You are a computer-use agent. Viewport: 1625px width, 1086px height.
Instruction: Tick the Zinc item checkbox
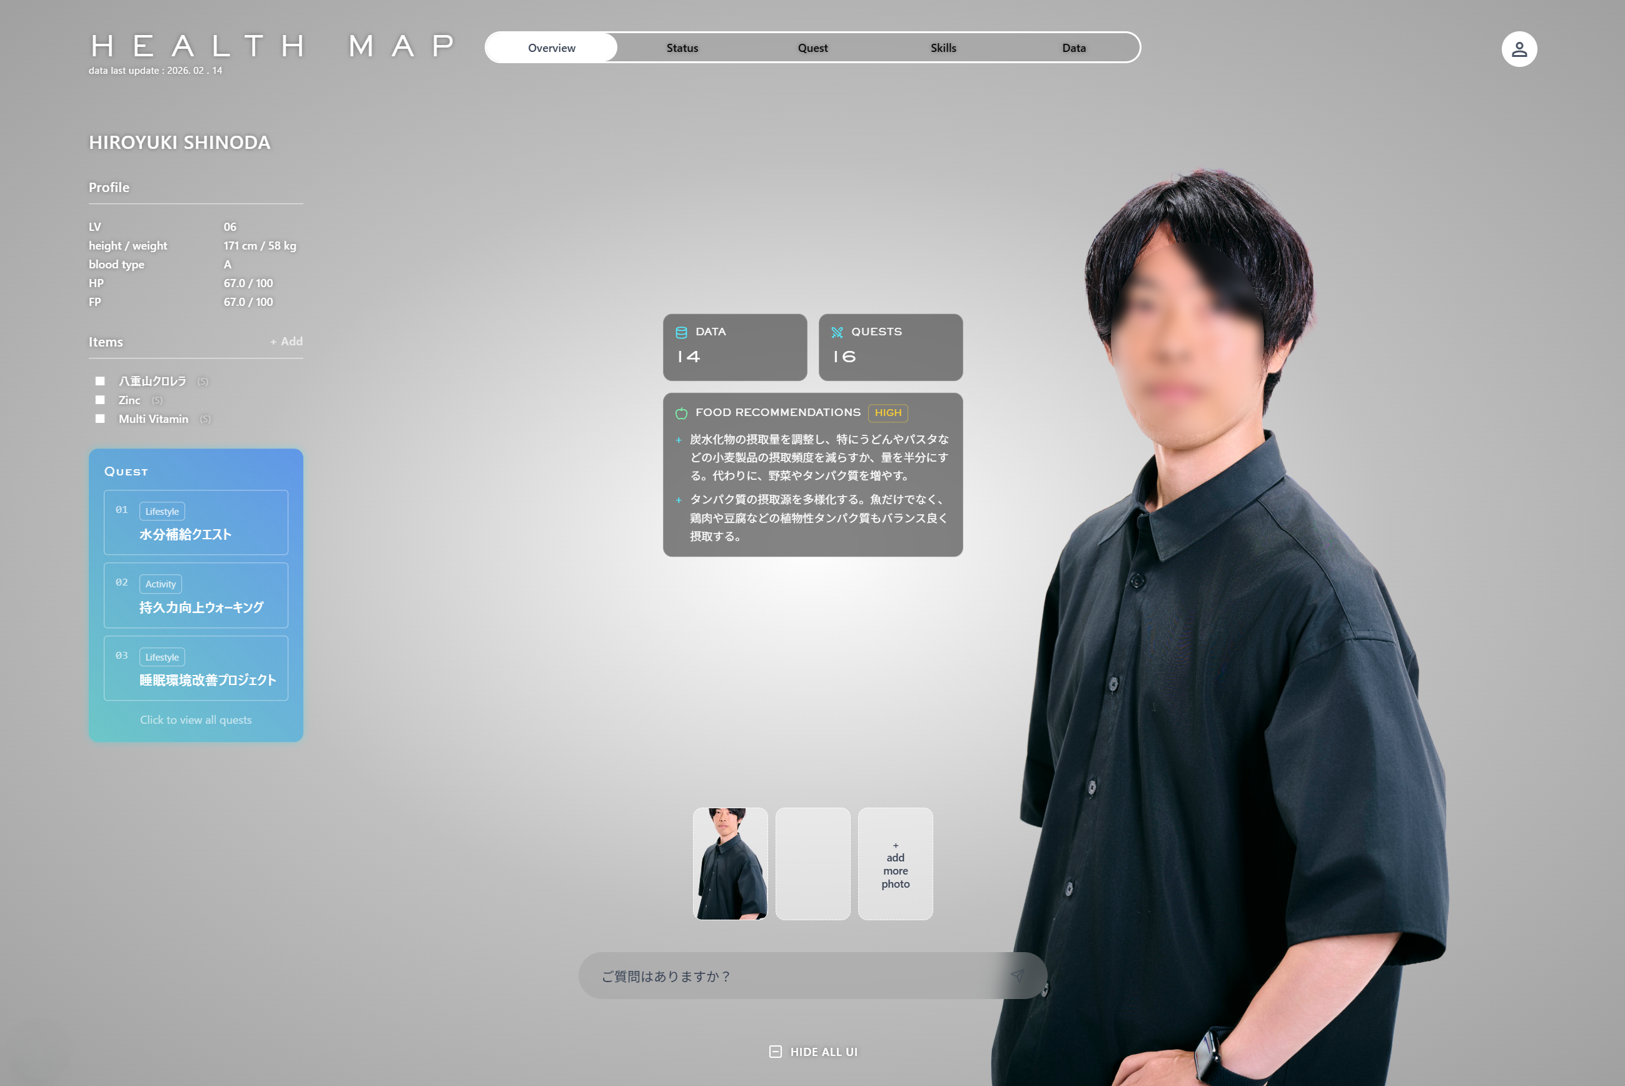[x=101, y=400]
